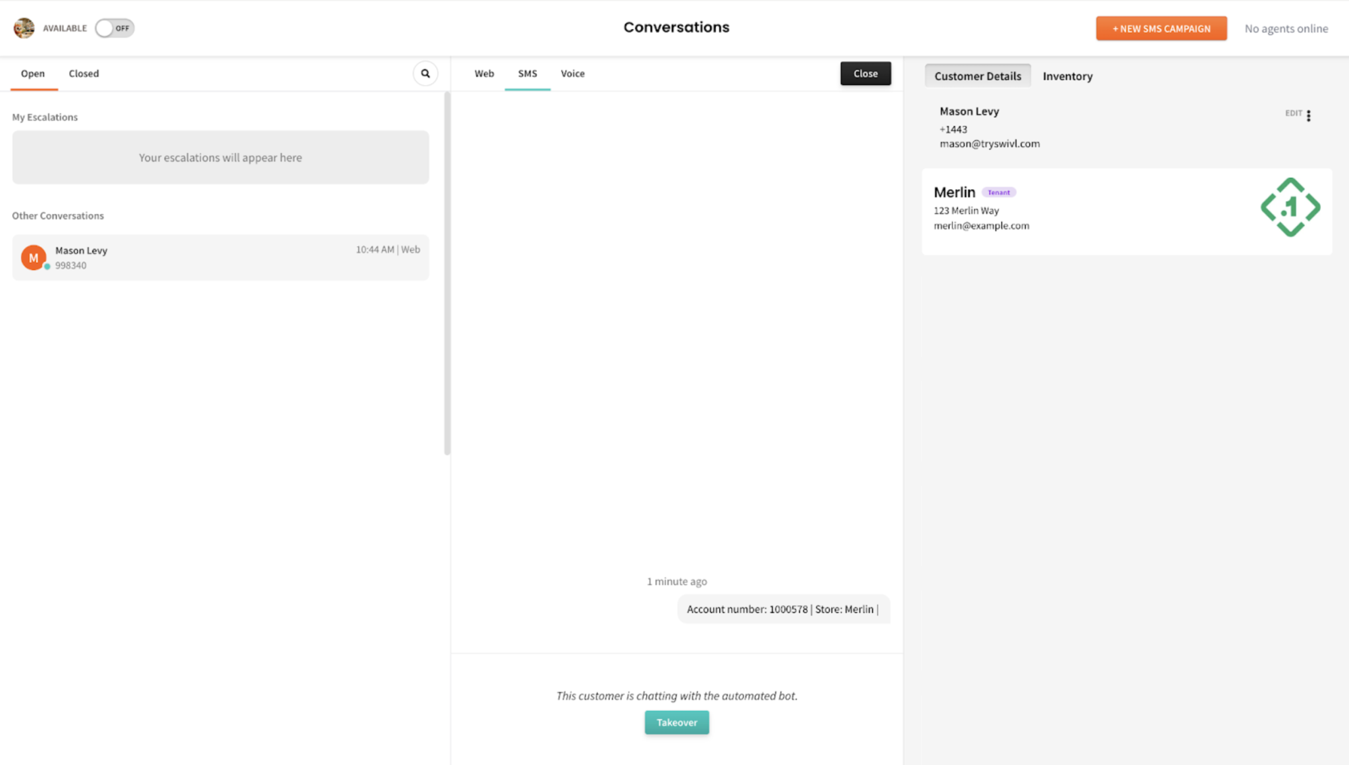This screenshot has height=765, width=1349.
Task: Click the black Close conversation button
Action: point(866,74)
